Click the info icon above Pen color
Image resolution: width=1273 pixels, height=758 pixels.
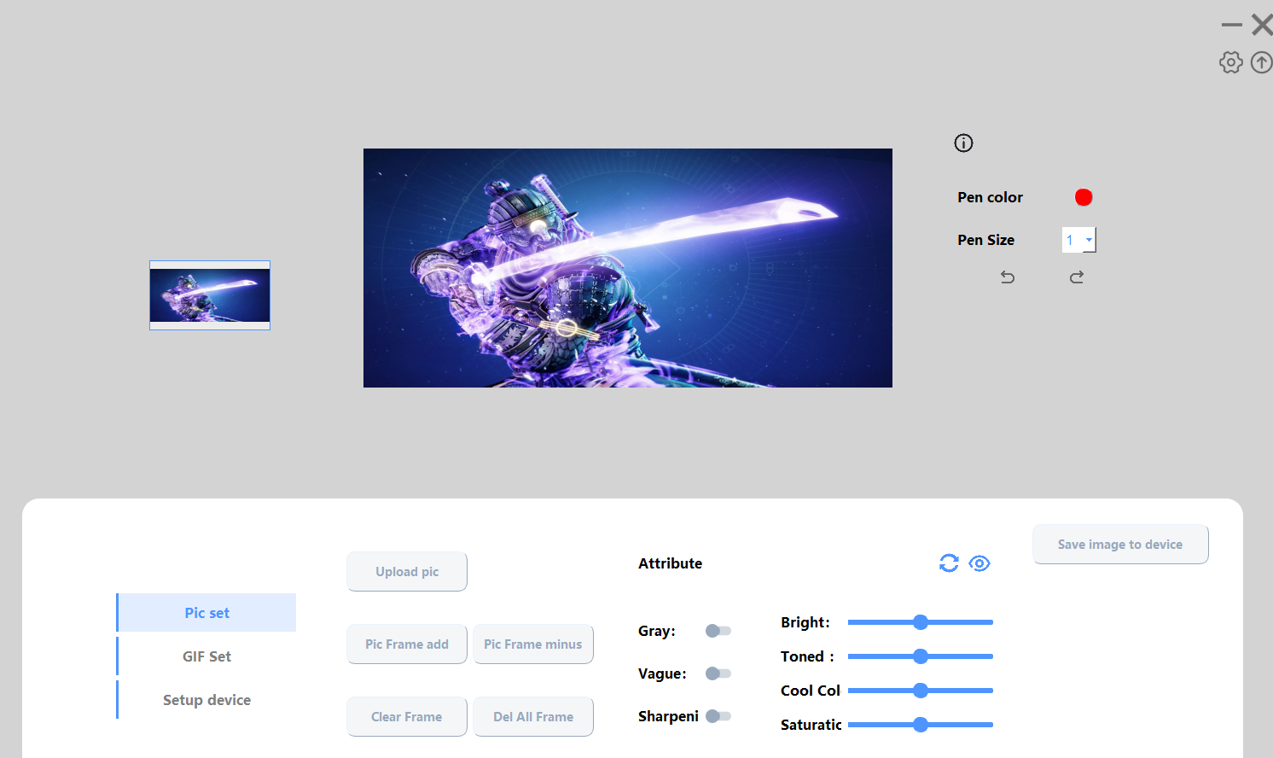point(963,143)
